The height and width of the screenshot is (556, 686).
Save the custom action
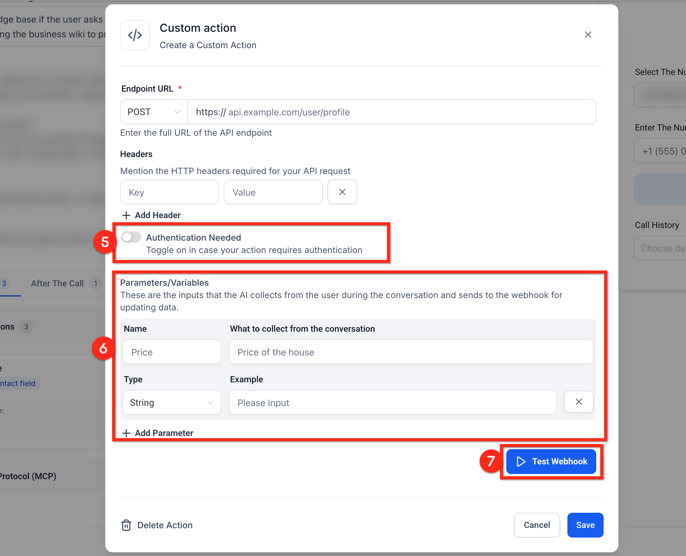(x=585, y=525)
